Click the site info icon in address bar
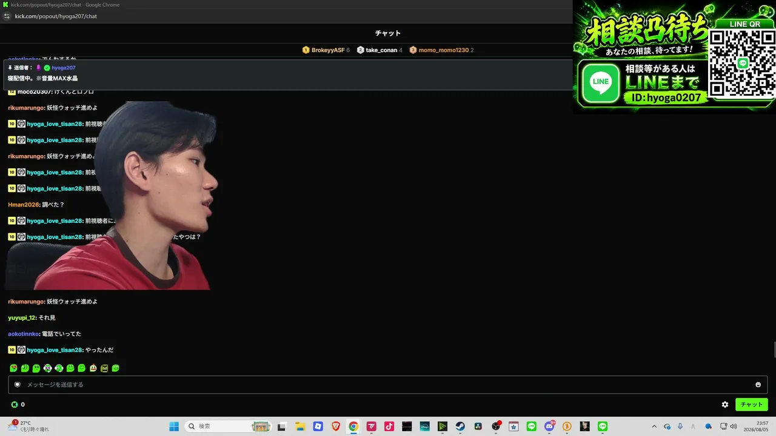The width and height of the screenshot is (776, 436). click(7, 16)
